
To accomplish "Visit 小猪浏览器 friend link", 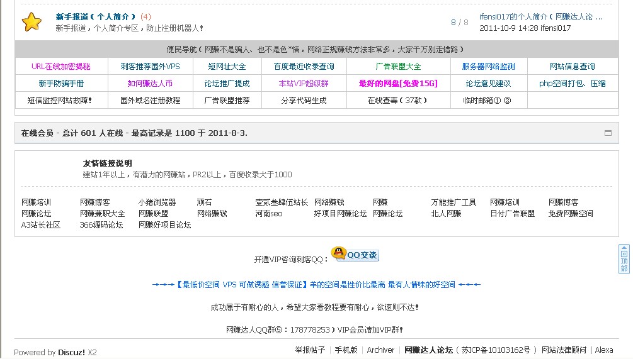I will click(x=157, y=202).
